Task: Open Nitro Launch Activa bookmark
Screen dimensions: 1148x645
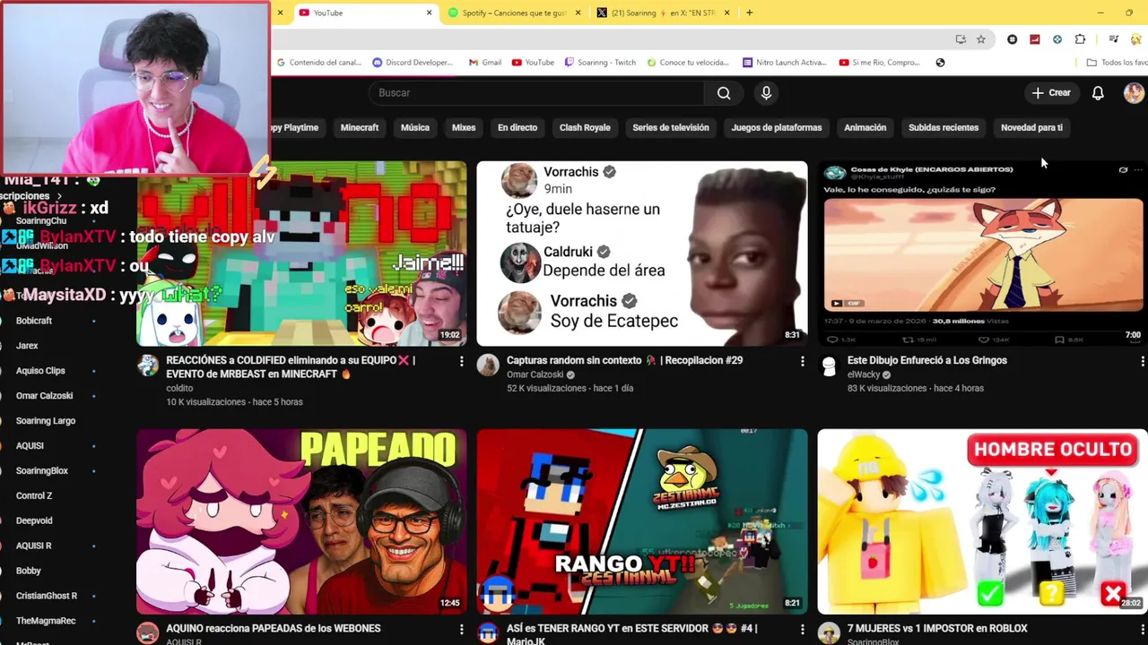Action: (785, 63)
